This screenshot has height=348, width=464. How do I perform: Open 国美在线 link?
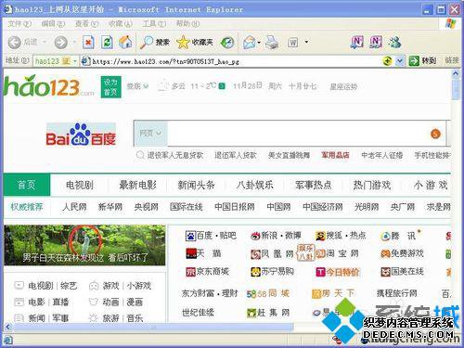[402, 272]
